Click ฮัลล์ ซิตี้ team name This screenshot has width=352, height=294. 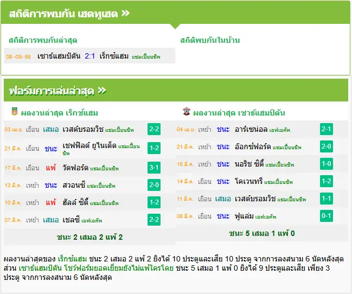[75, 202]
